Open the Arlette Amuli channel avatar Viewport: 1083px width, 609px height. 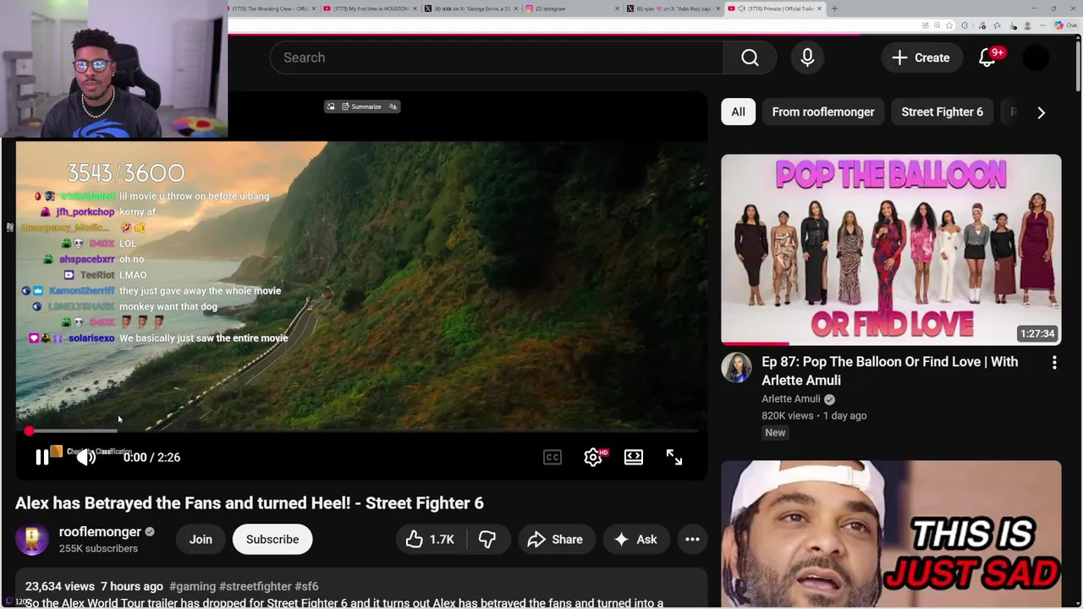coord(736,368)
